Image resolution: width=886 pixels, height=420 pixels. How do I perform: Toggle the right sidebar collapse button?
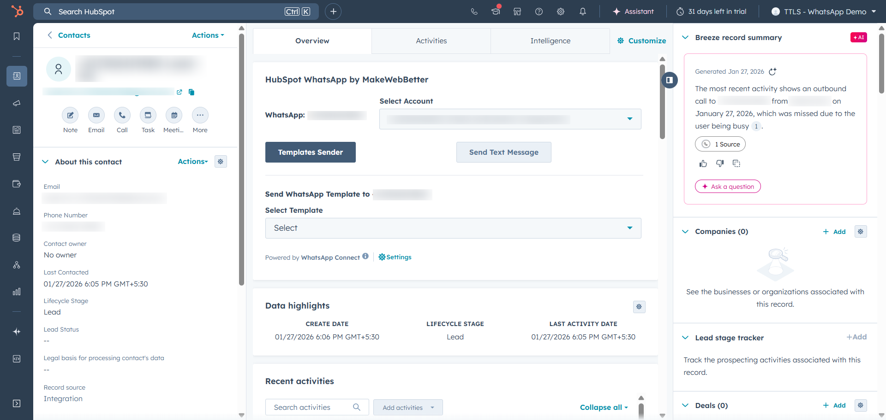click(669, 80)
